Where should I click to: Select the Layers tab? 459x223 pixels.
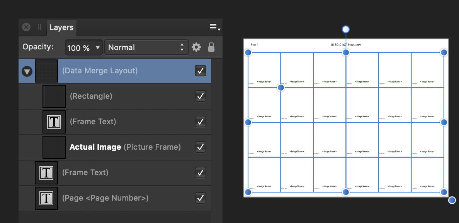pos(61,27)
